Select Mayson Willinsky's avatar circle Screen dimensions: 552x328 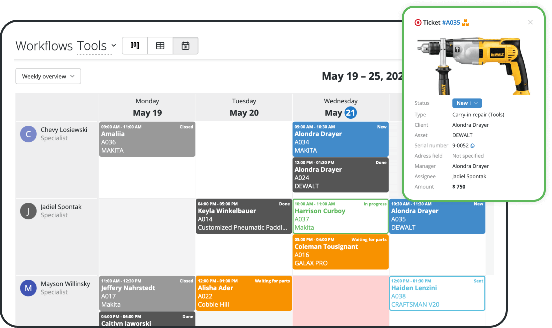(x=28, y=288)
